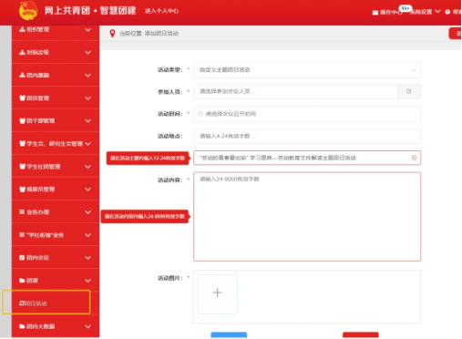Viewport: 462px width, 339px height.
Task: Open the 系统设置 dropdown in the header
Action: [x=425, y=12]
